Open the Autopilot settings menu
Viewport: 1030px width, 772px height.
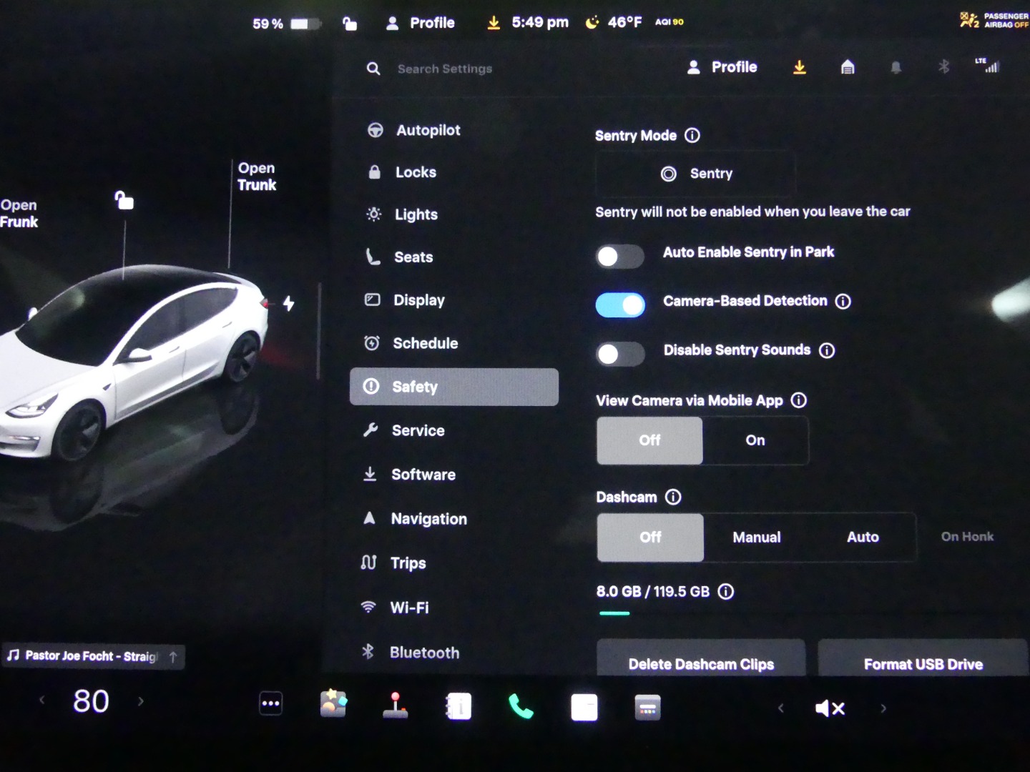428,131
